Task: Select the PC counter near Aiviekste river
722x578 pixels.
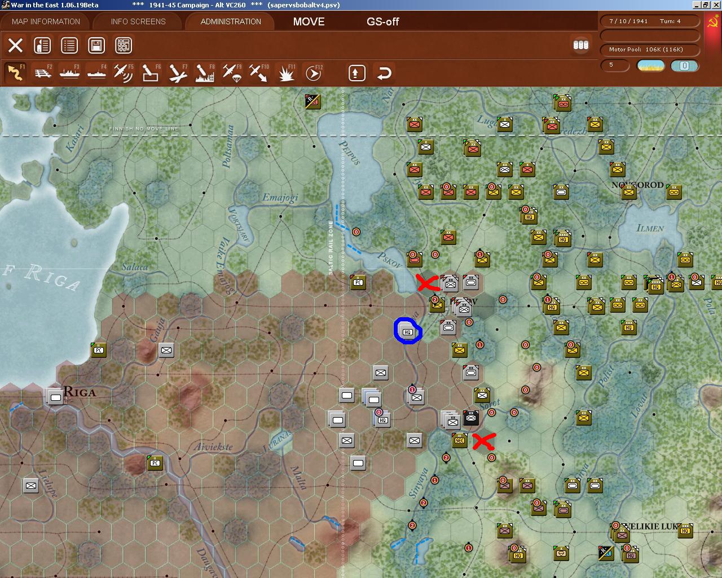Action: coord(155,463)
